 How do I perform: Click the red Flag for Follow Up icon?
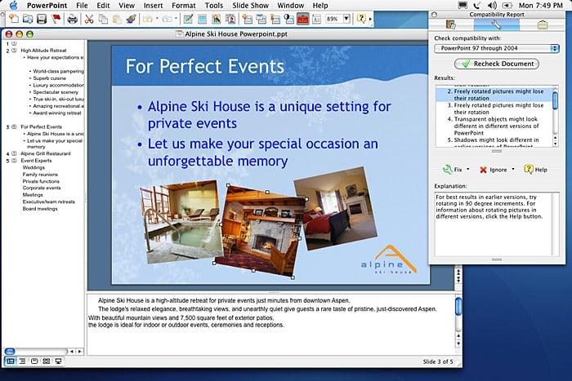(56, 19)
